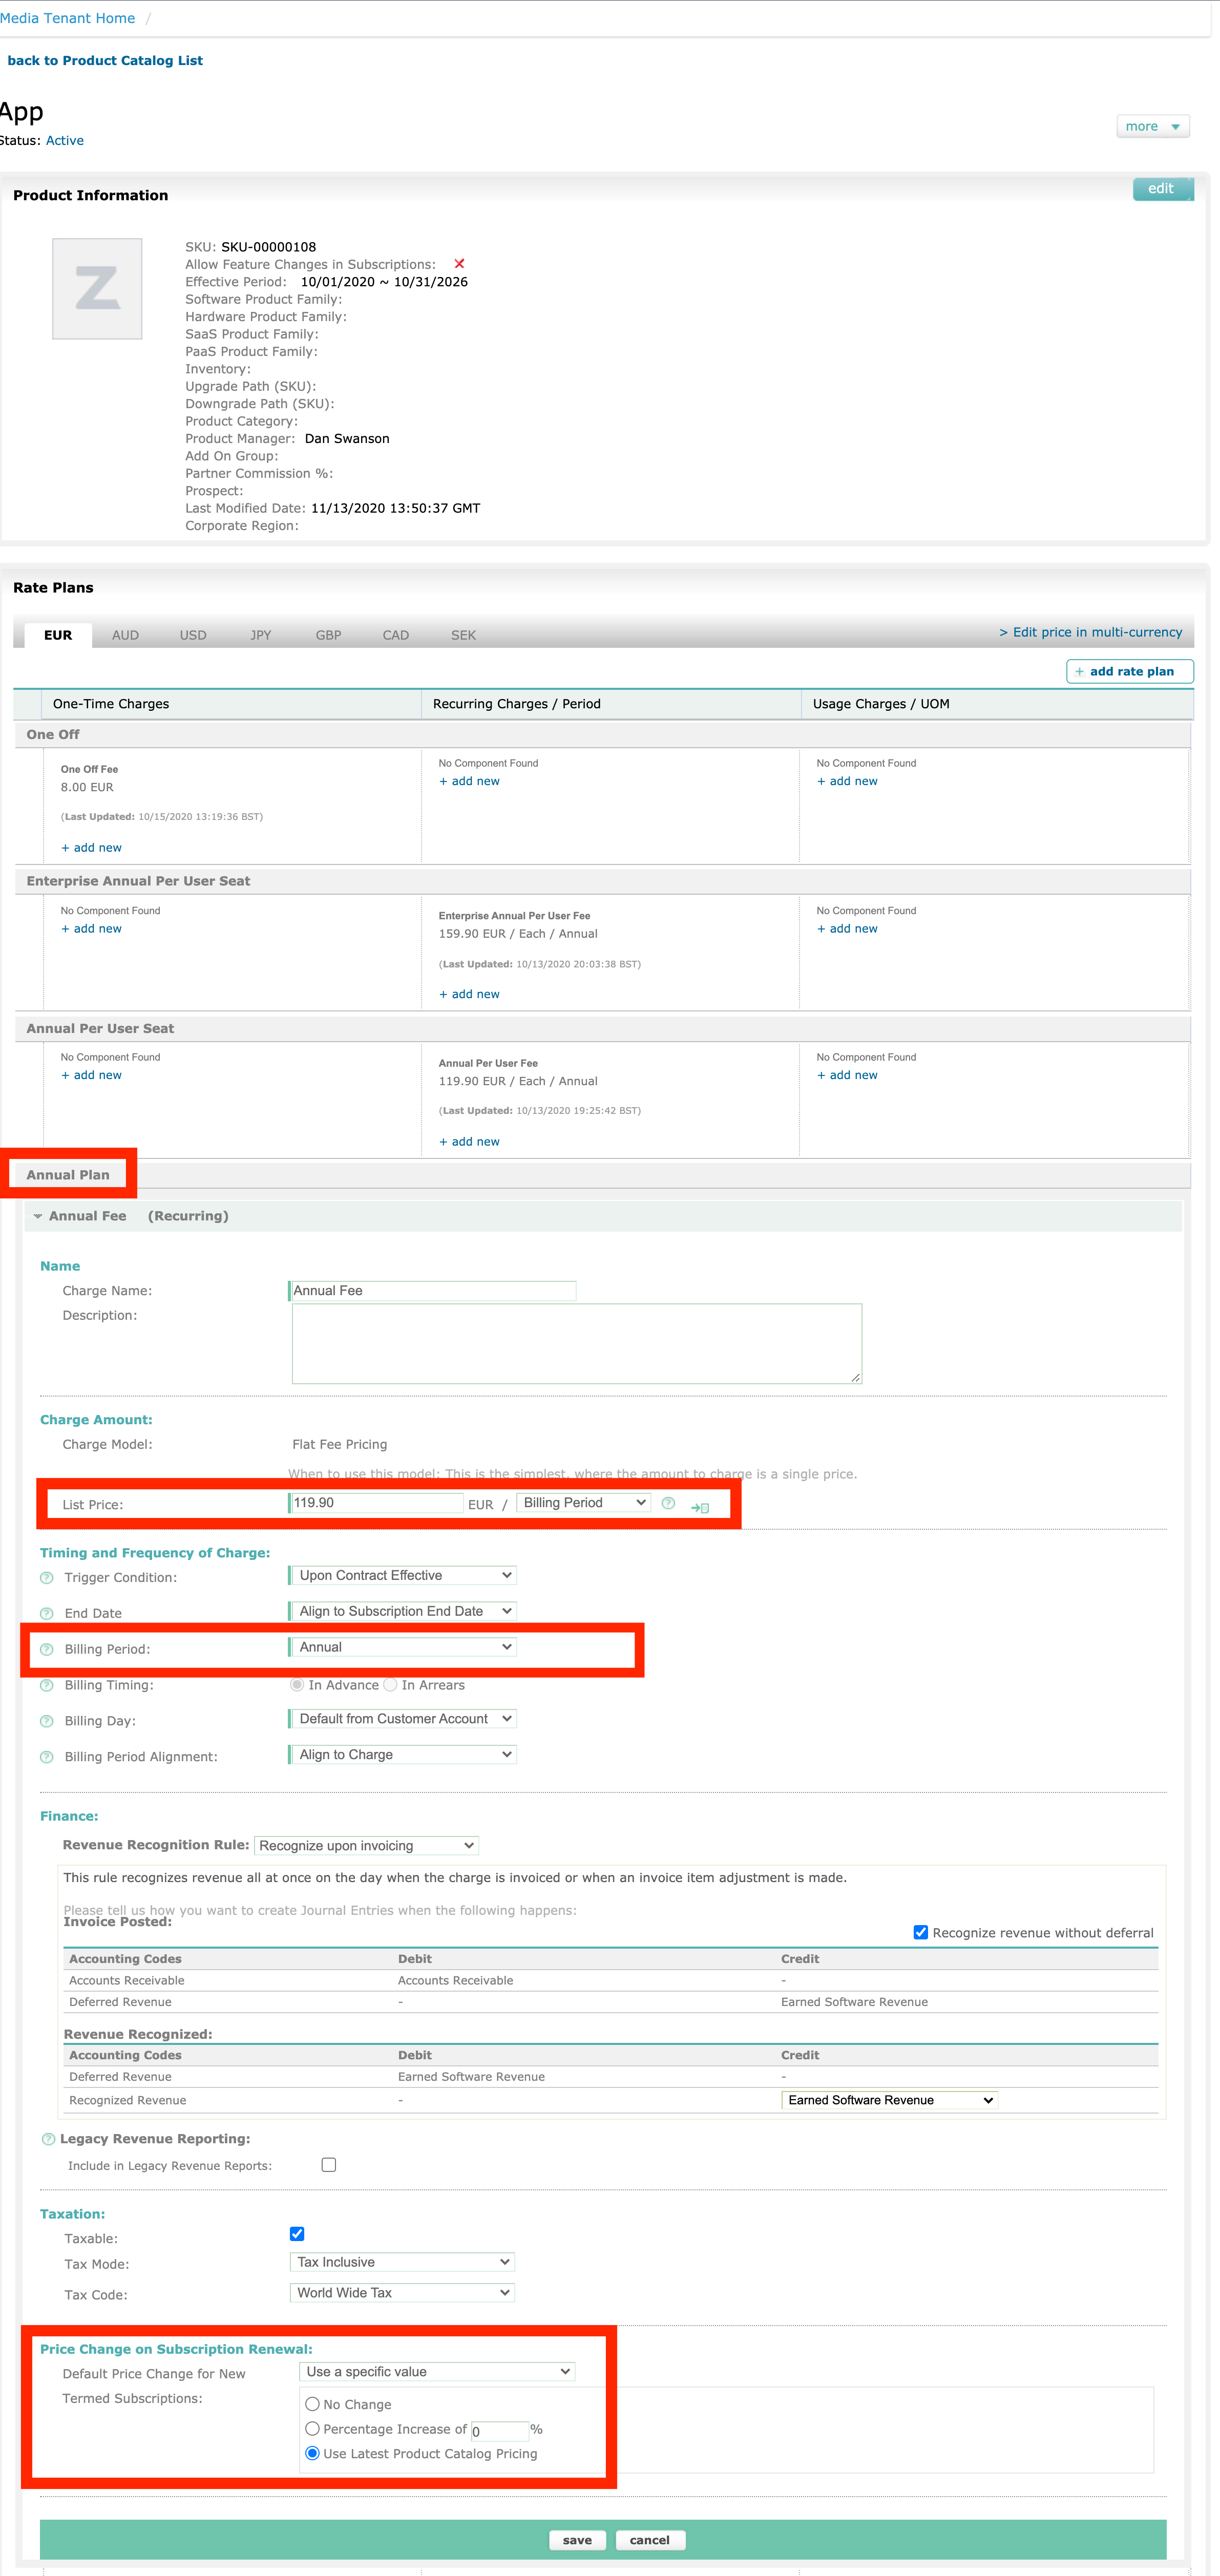This screenshot has width=1220, height=2576.
Task: Click edit Product Information button
Action: pos(1163,189)
